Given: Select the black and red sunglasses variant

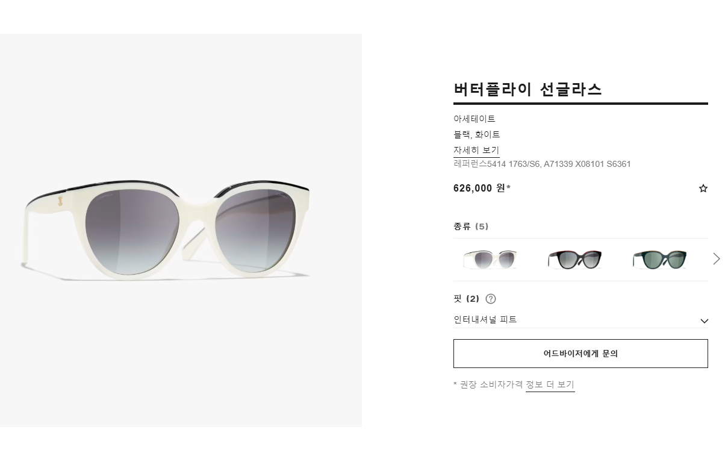Looking at the screenshot, I should [x=574, y=260].
